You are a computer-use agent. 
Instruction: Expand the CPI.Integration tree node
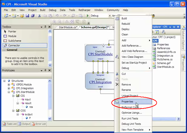(x=9, y=88)
